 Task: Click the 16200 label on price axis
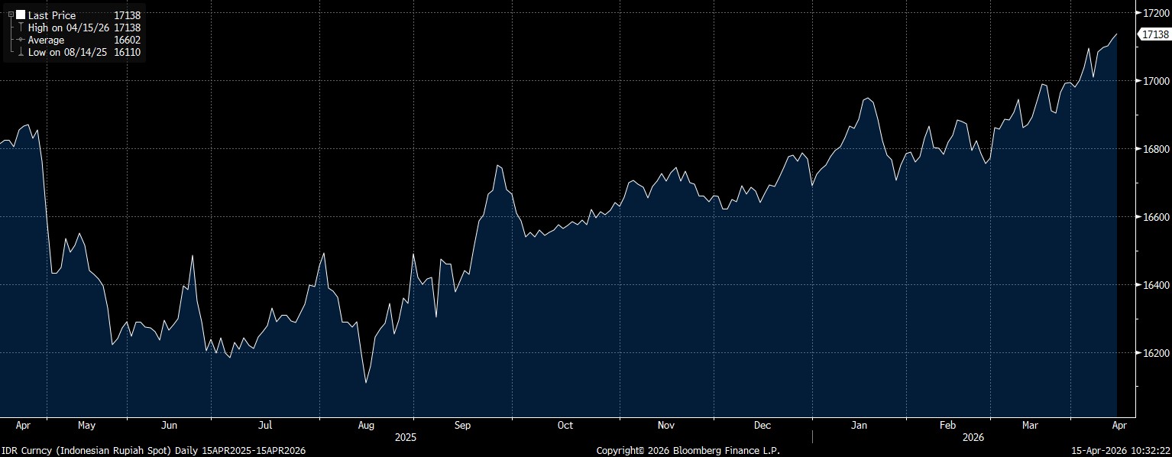click(1156, 353)
